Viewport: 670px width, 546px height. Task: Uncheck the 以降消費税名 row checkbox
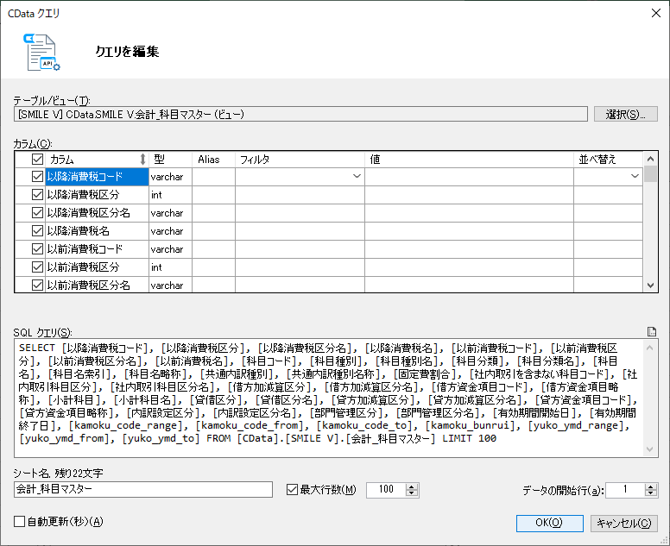tap(38, 231)
